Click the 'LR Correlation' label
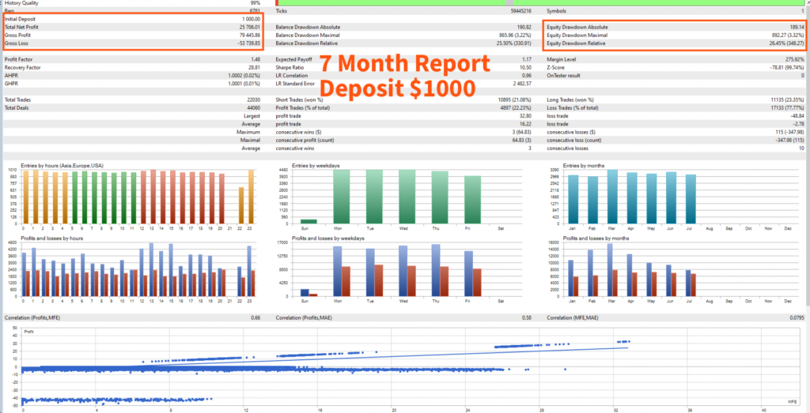Screen dimensions: 810x413 (x=291, y=75)
